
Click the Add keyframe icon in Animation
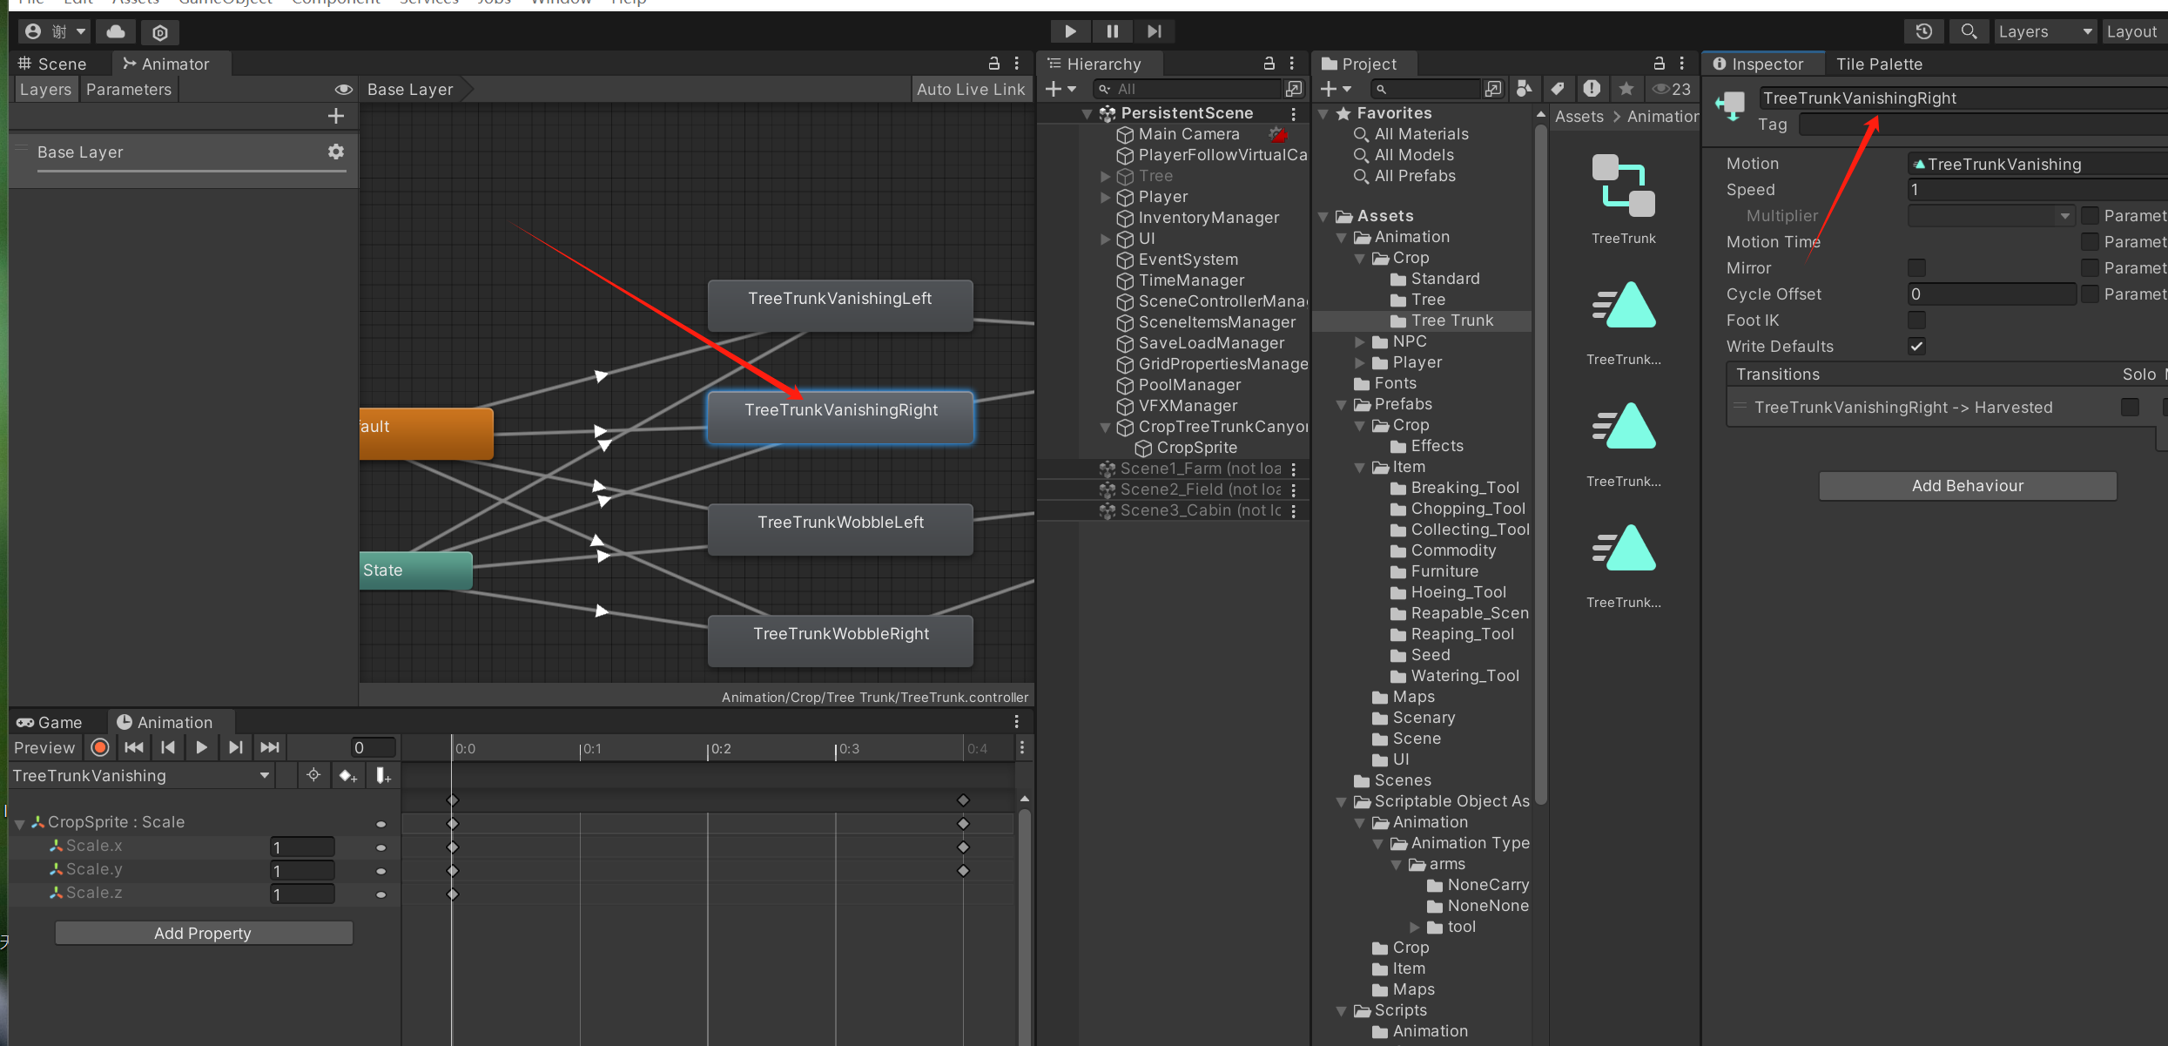(x=347, y=775)
